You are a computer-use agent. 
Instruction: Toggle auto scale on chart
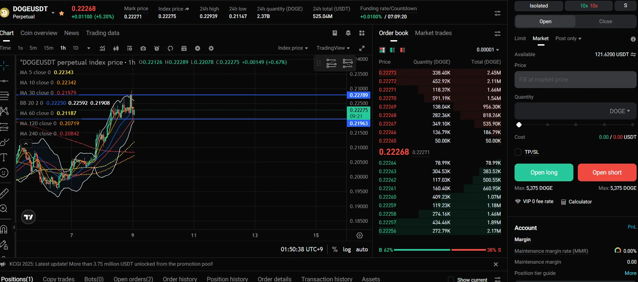point(362,249)
